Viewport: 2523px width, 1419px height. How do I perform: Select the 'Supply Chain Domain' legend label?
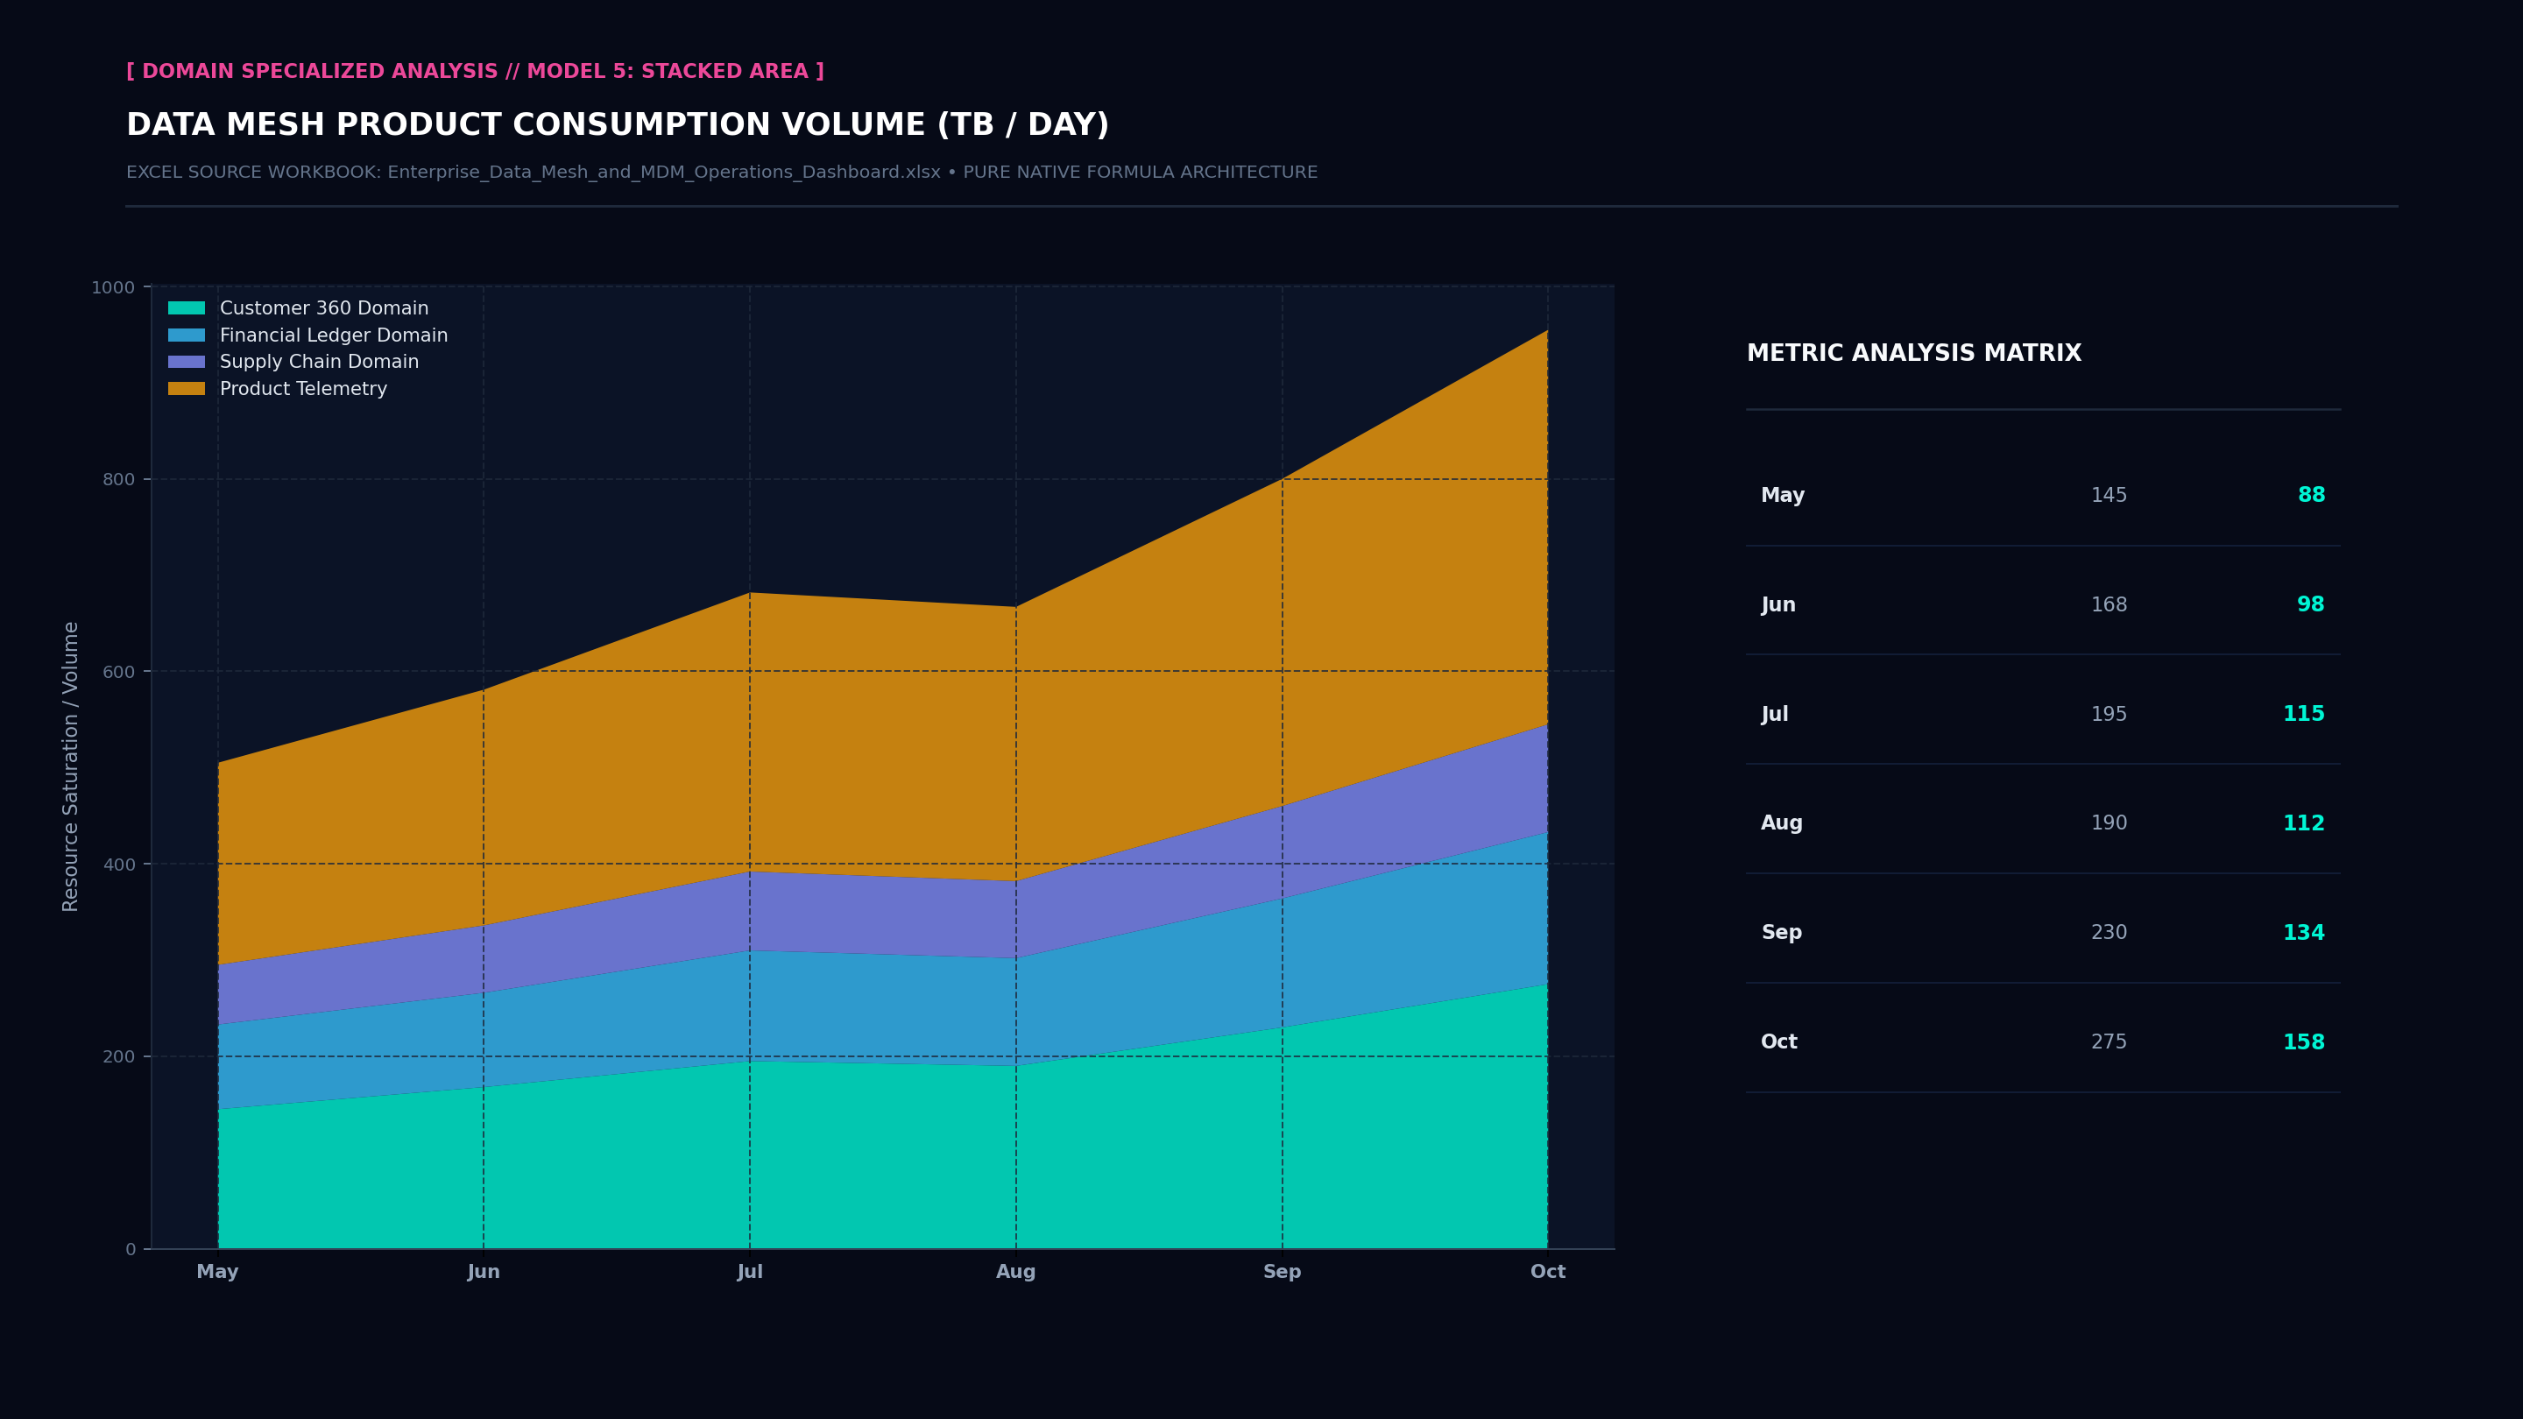319,362
